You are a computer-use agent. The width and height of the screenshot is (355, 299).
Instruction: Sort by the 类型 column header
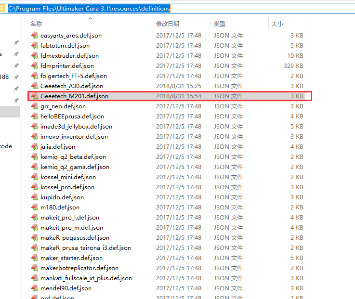point(220,24)
